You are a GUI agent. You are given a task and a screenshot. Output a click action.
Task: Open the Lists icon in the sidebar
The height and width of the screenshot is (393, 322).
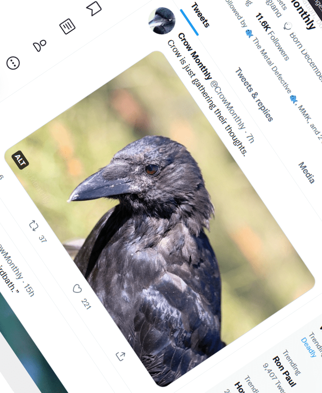click(67, 26)
